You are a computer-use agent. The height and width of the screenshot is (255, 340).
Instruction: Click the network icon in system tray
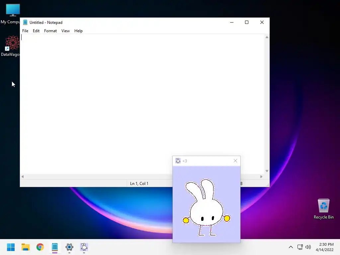pyautogui.click(x=300, y=247)
